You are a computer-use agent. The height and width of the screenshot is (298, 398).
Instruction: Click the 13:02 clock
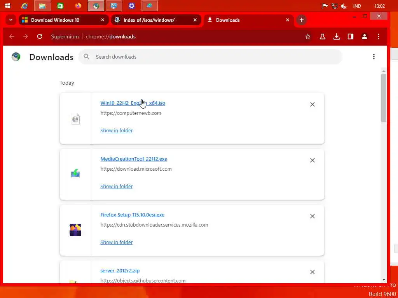[379, 6]
